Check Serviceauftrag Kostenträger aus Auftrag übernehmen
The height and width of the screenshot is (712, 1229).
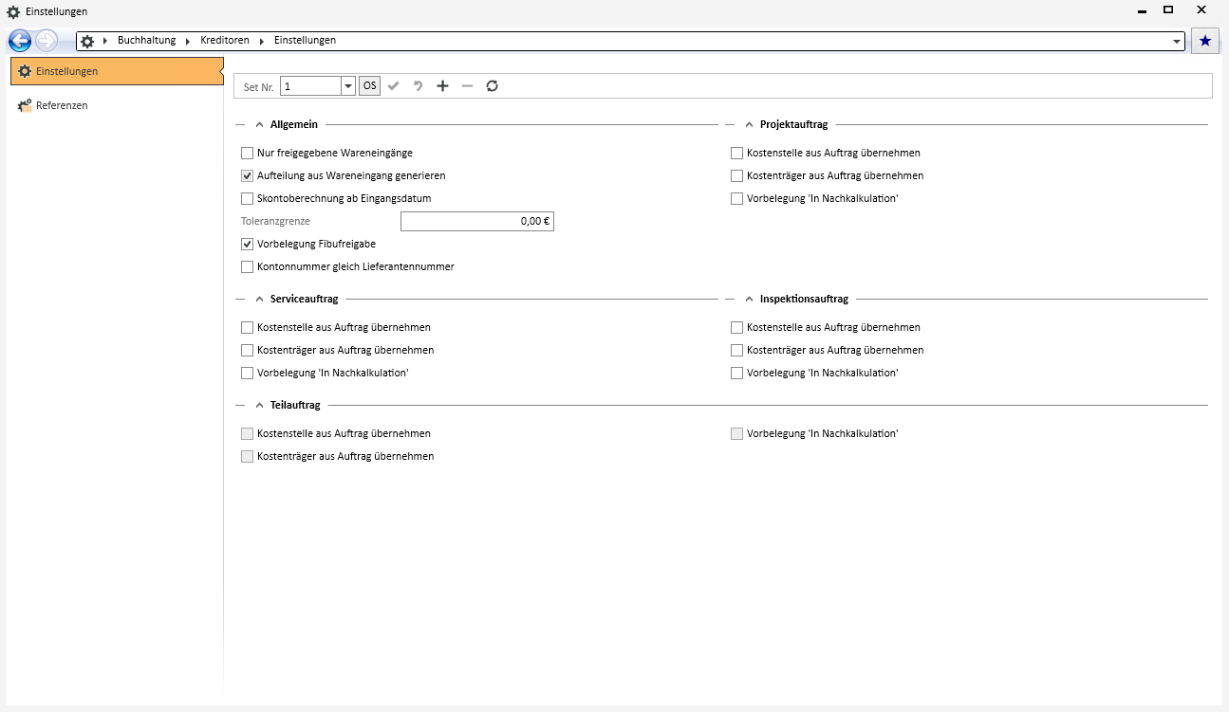tap(248, 350)
